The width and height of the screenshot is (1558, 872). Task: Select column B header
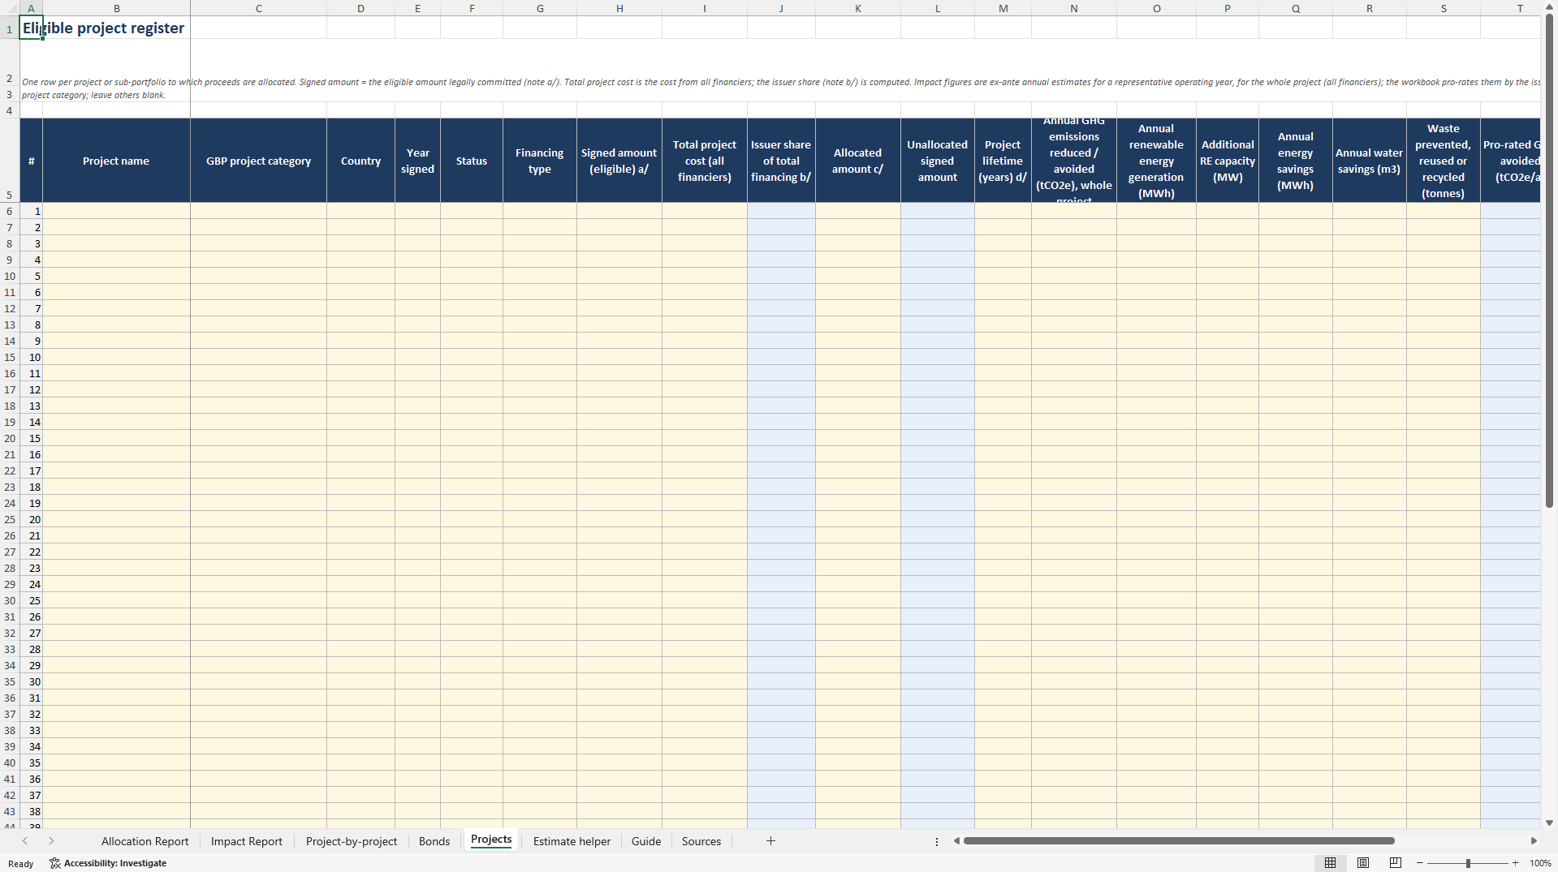click(116, 8)
